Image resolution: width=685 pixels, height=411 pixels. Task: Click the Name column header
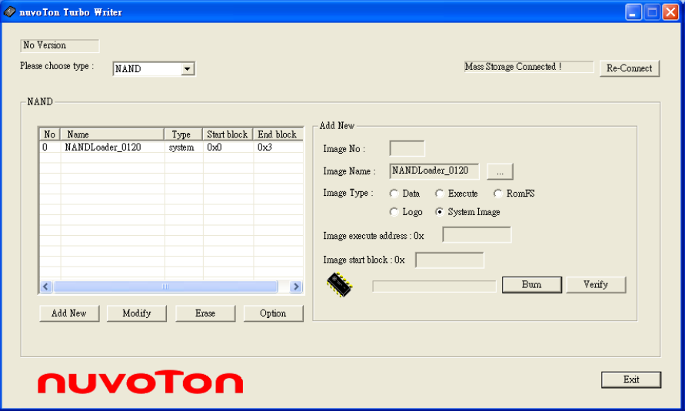coord(112,134)
